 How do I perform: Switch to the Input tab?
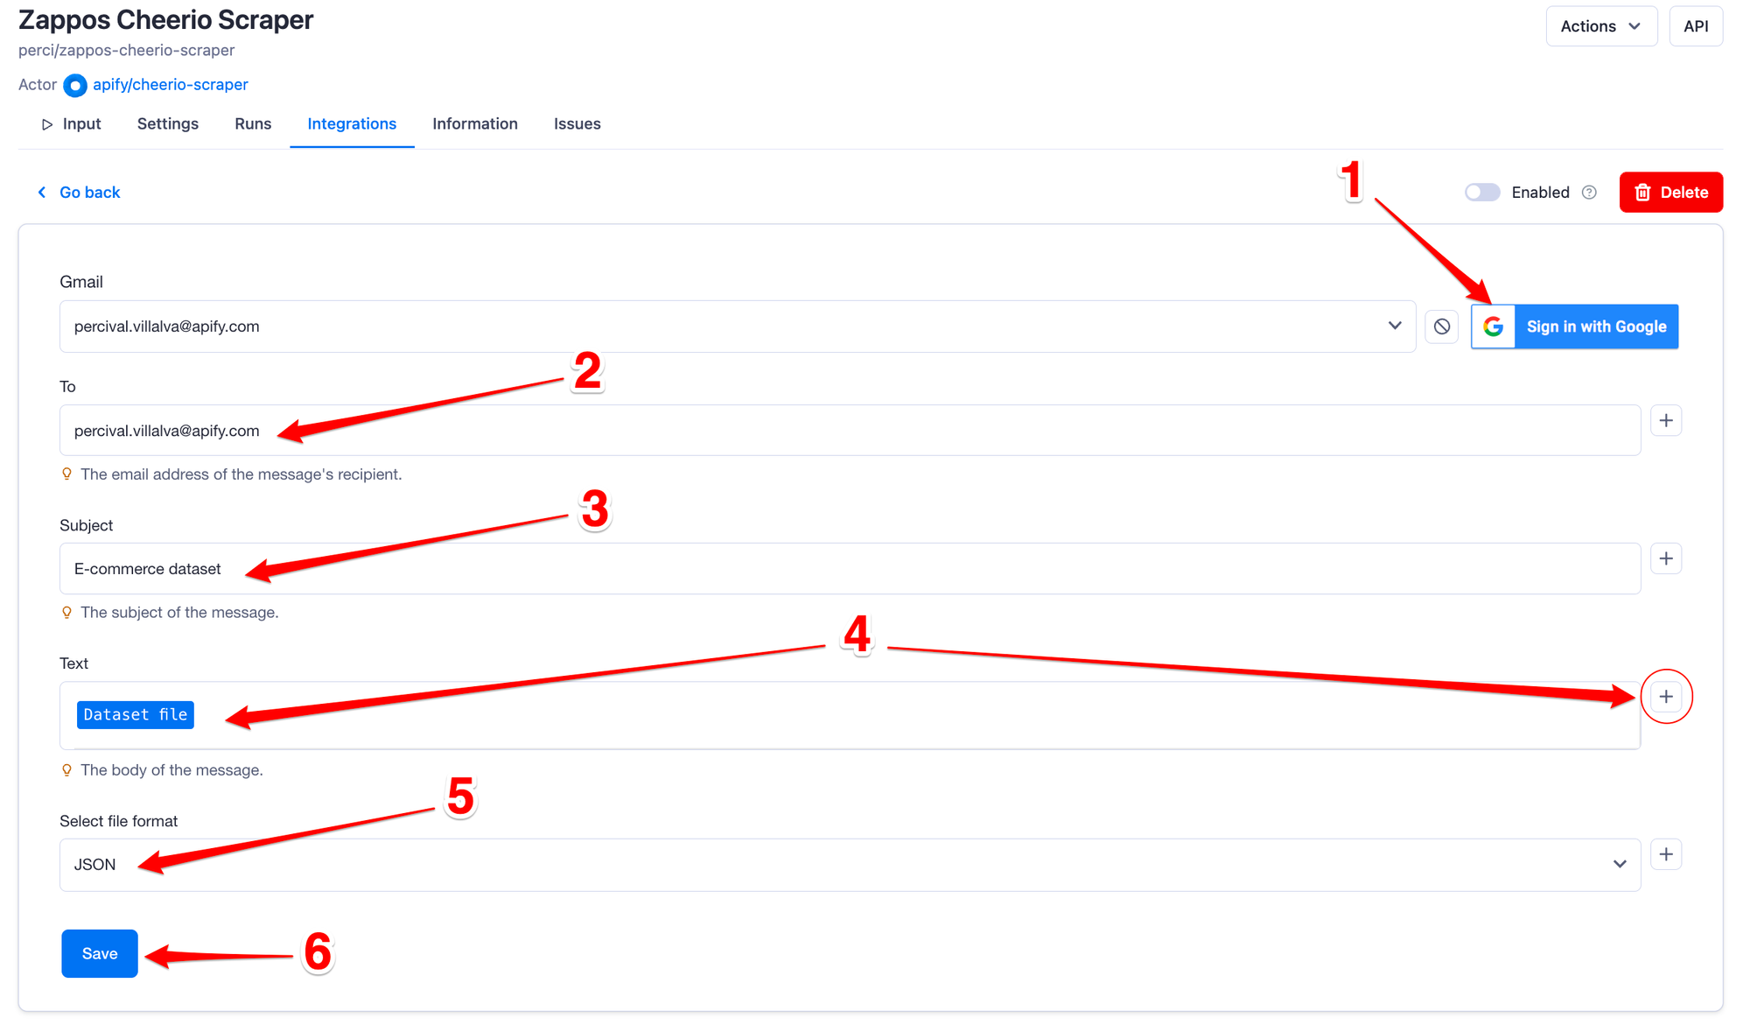pos(80,123)
